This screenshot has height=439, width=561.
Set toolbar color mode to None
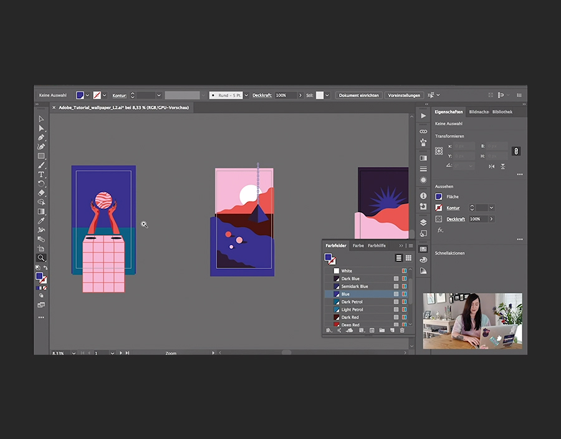(45, 287)
